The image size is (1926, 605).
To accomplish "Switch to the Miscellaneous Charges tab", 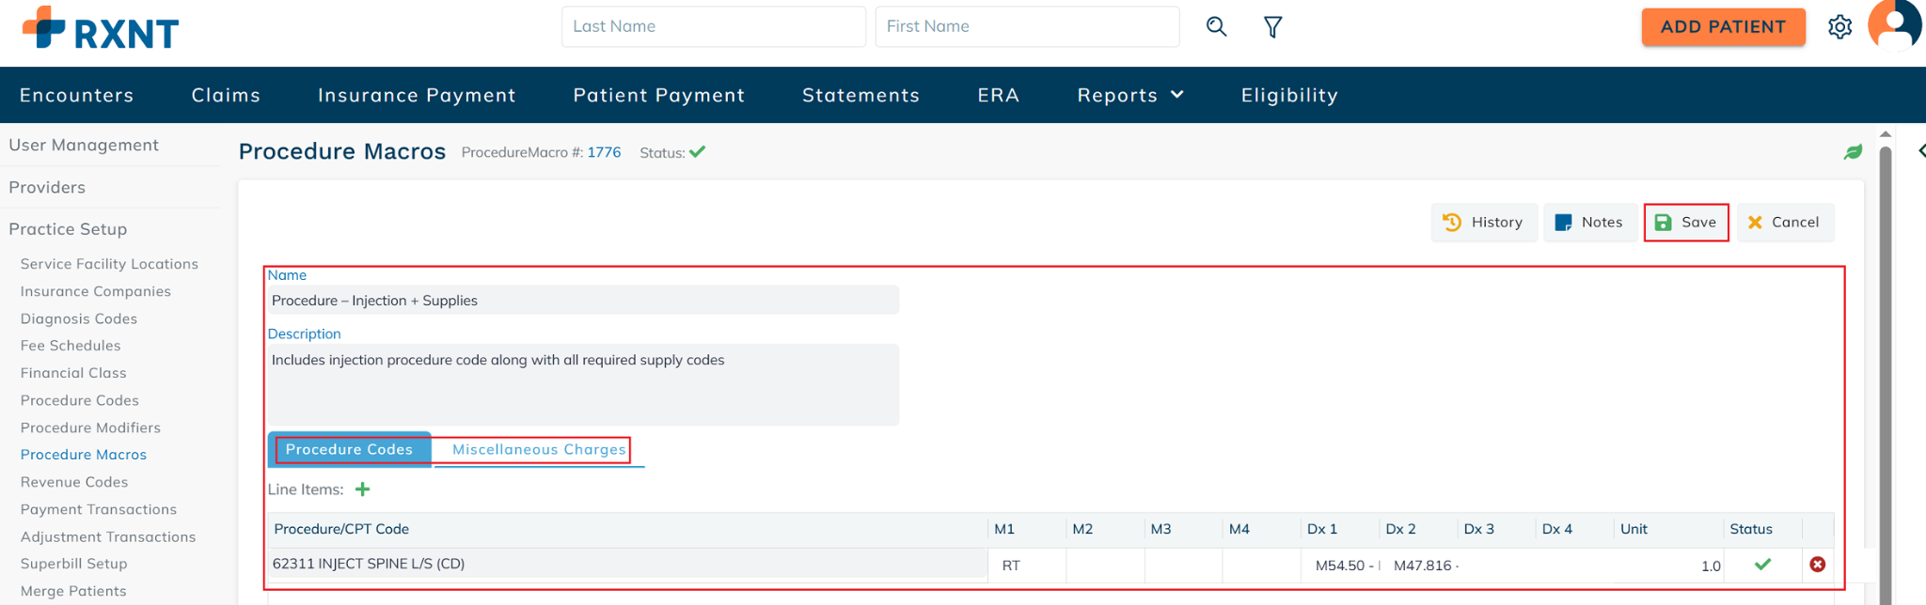I will pos(539,450).
